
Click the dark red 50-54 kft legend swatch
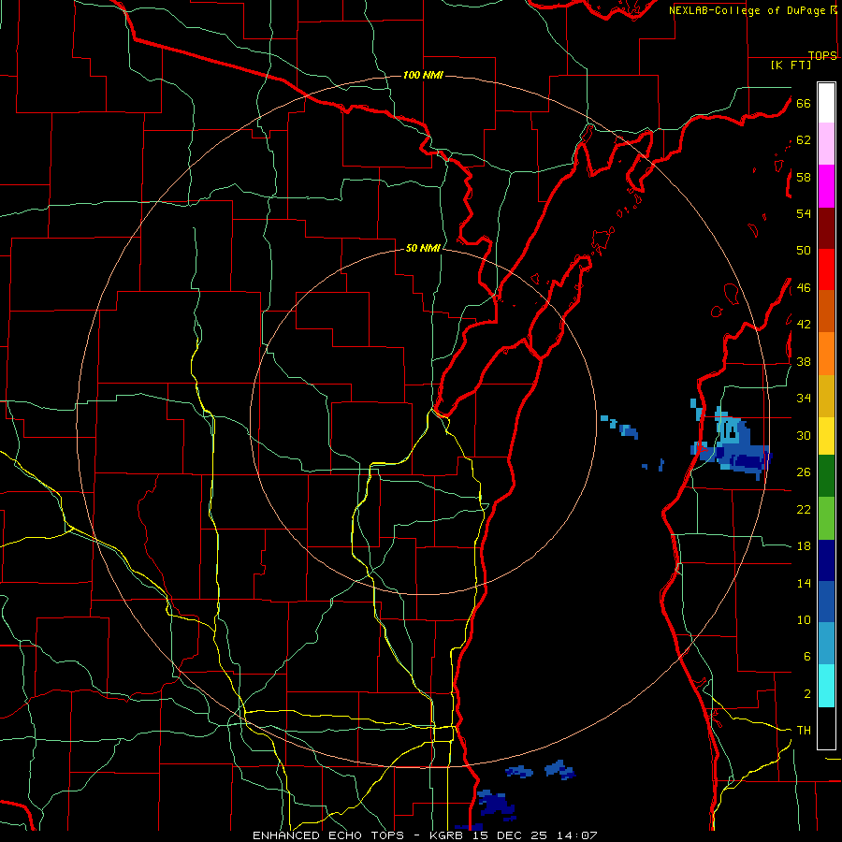pyautogui.click(x=826, y=228)
